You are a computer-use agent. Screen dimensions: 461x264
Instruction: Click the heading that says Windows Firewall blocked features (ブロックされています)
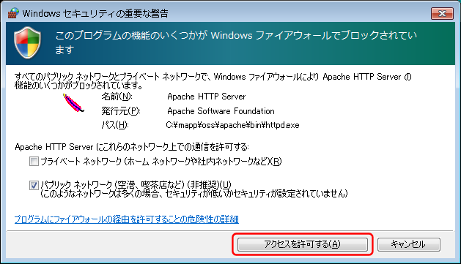click(x=236, y=42)
